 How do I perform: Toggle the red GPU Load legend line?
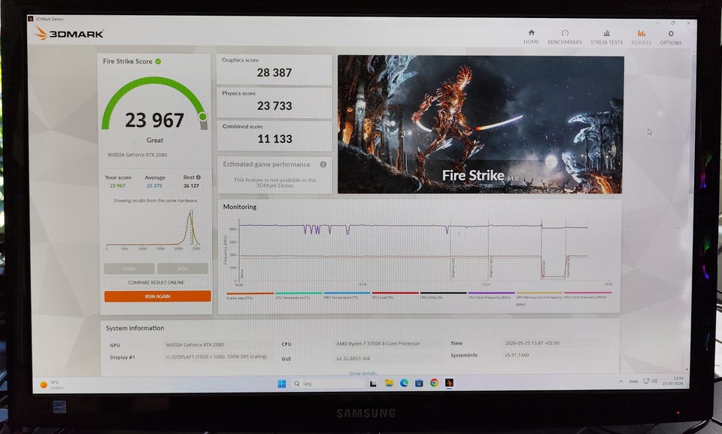(x=395, y=296)
